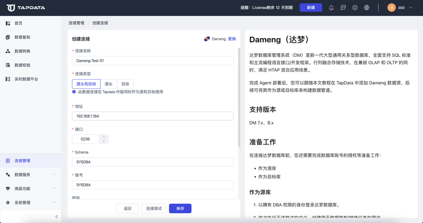The width and height of the screenshot is (423, 223).
Task: Decrease the port number with down arrow
Action: pos(104,141)
